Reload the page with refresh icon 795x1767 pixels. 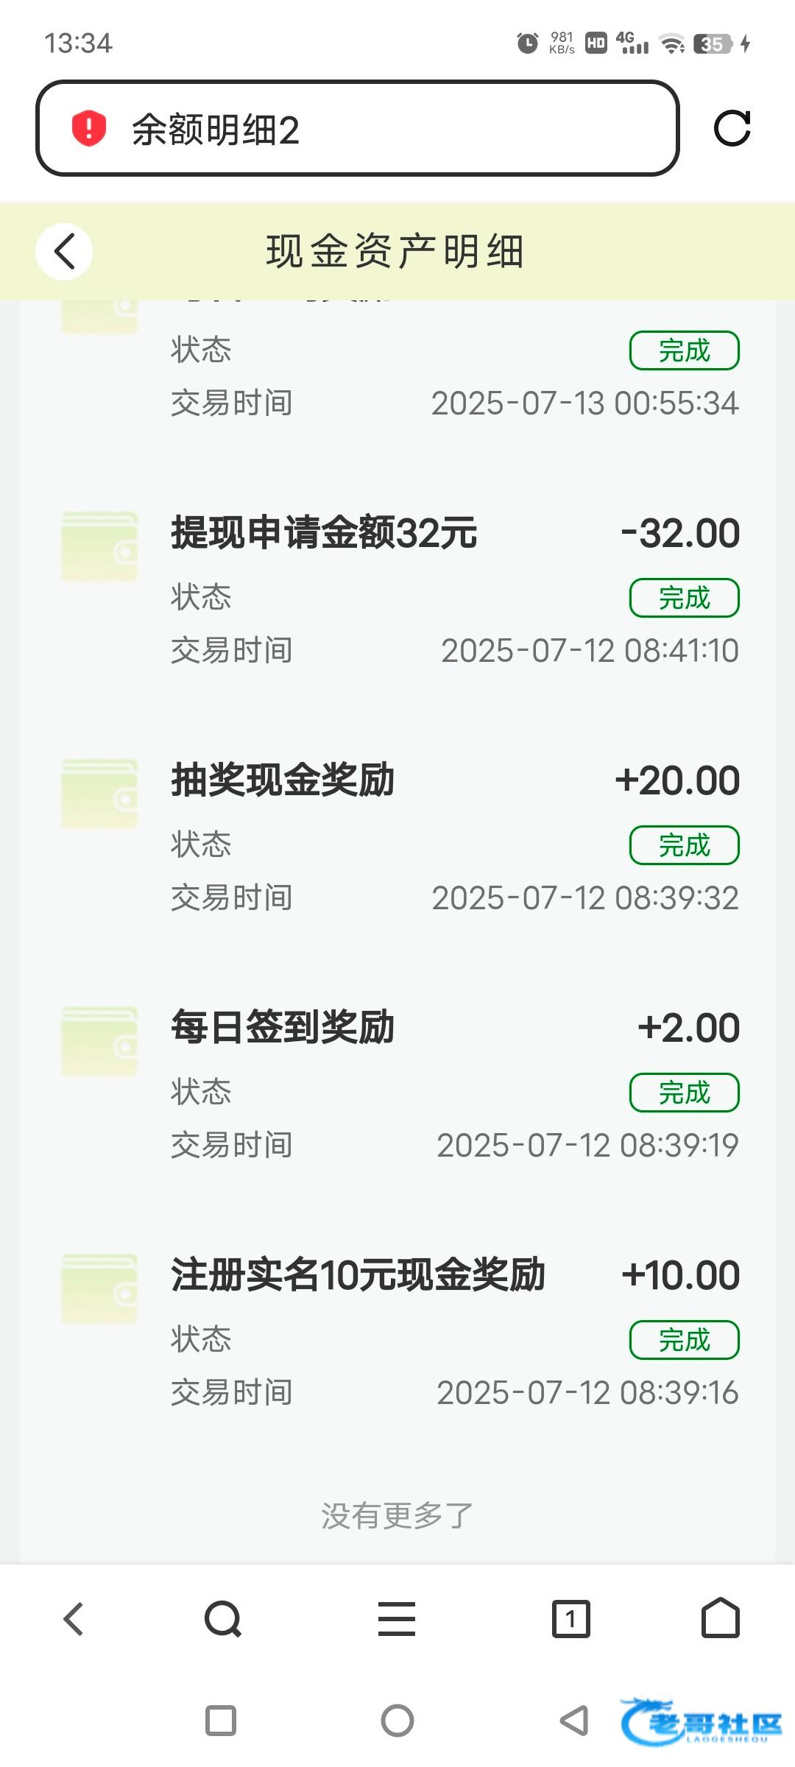pyautogui.click(x=732, y=129)
